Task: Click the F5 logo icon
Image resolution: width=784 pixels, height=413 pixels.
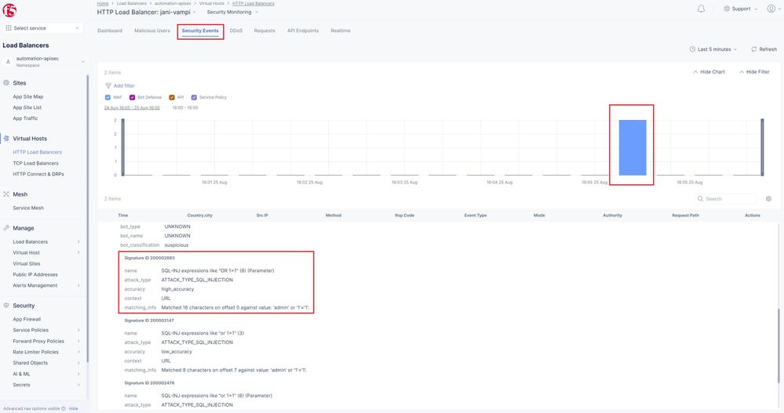Action: [x=10, y=9]
